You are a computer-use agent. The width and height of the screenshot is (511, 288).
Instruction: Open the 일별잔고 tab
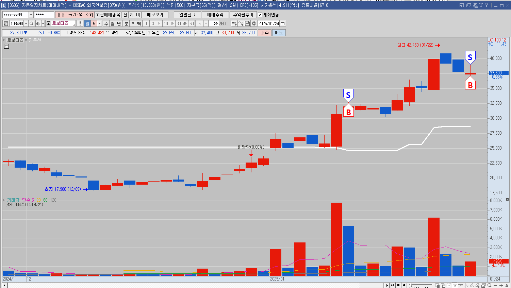(x=187, y=15)
